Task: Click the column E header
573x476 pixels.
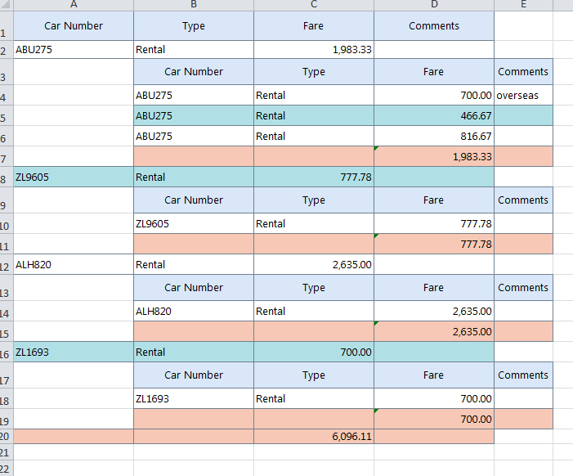Action: click(523, 4)
